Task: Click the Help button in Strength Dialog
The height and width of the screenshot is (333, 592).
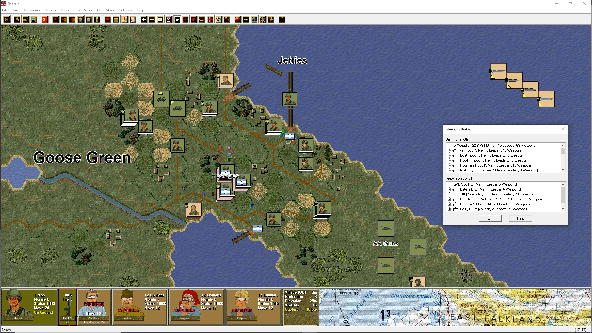Action: (520, 218)
